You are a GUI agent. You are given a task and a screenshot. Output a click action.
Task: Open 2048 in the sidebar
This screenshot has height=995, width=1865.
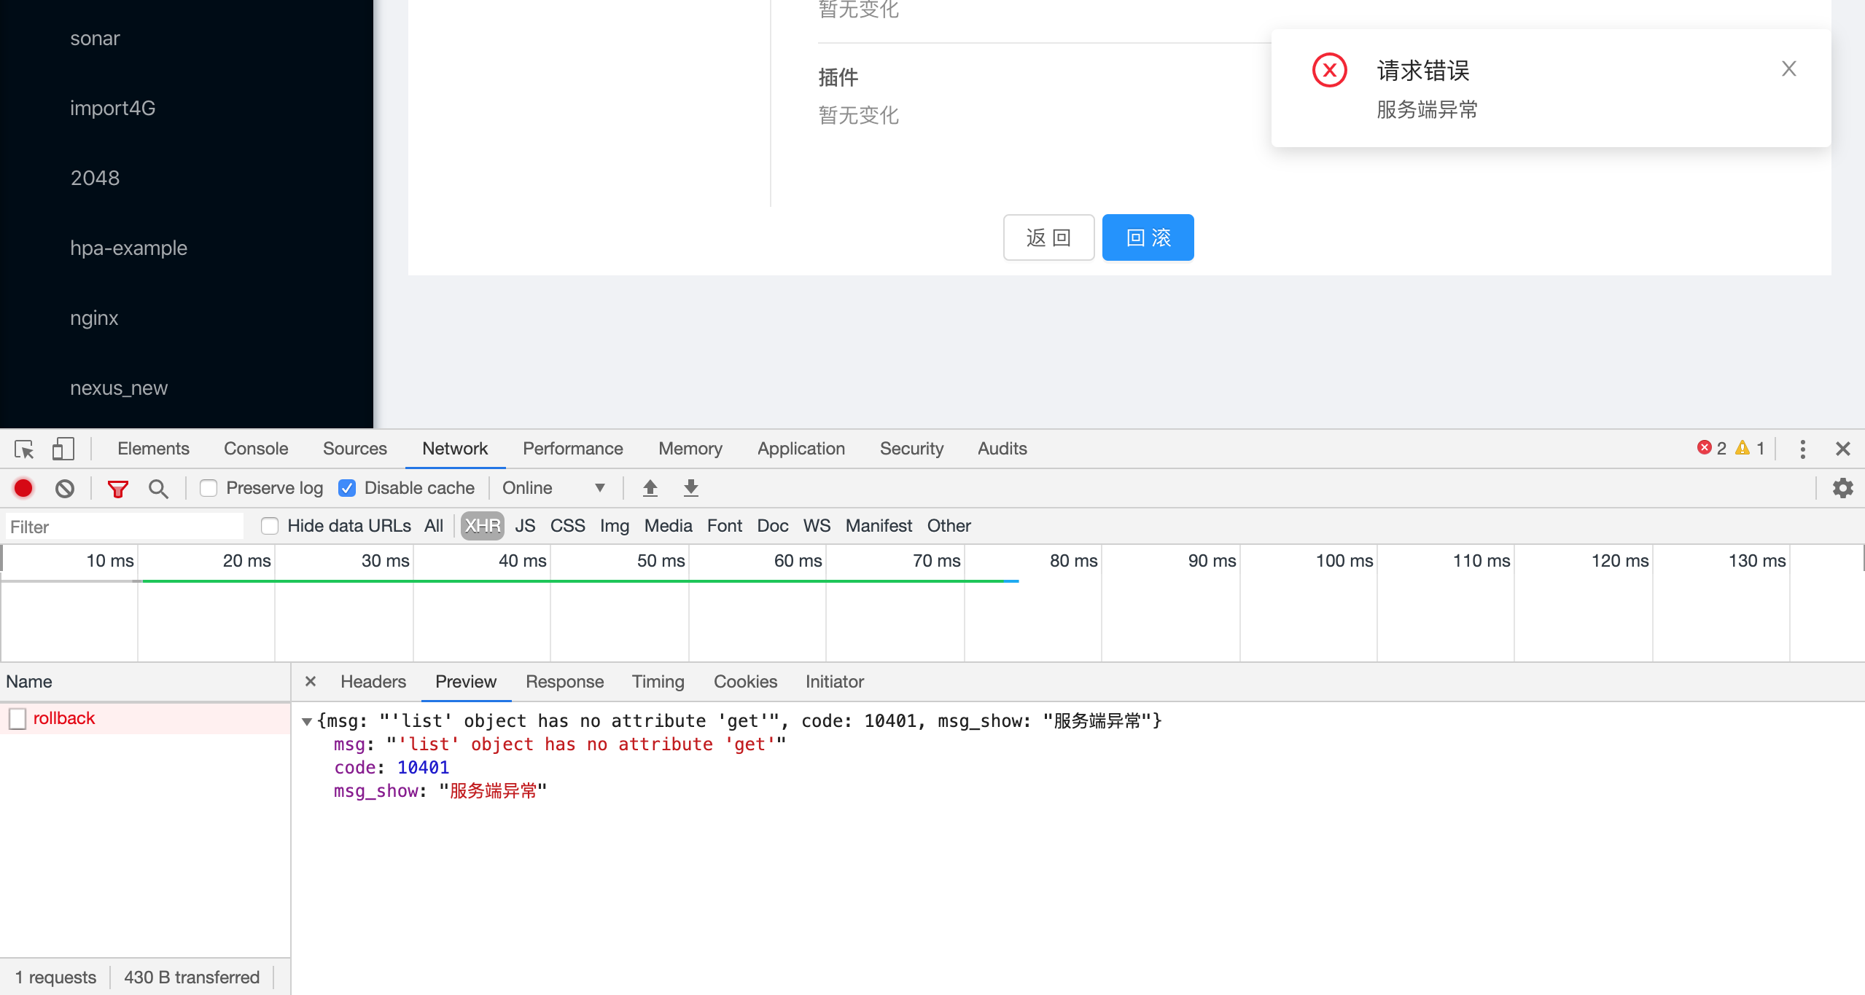click(x=95, y=178)
